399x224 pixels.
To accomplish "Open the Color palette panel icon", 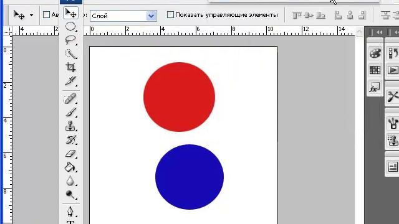I will click(375, 54).
